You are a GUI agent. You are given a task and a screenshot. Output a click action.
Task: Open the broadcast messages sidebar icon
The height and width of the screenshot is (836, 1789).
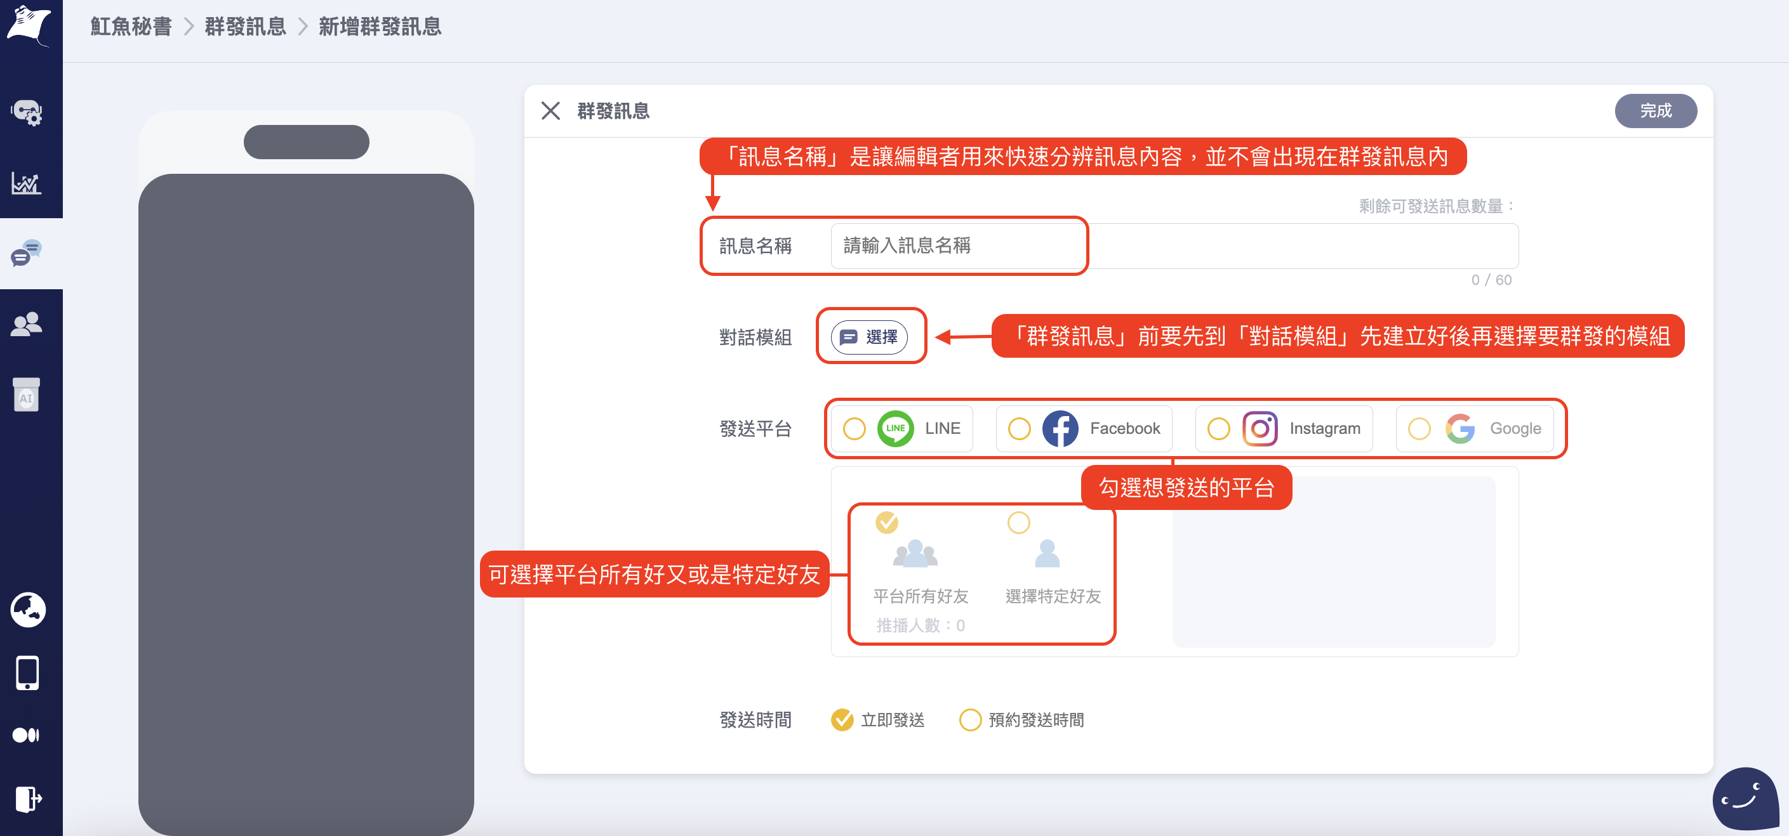(x=27, y=254)
